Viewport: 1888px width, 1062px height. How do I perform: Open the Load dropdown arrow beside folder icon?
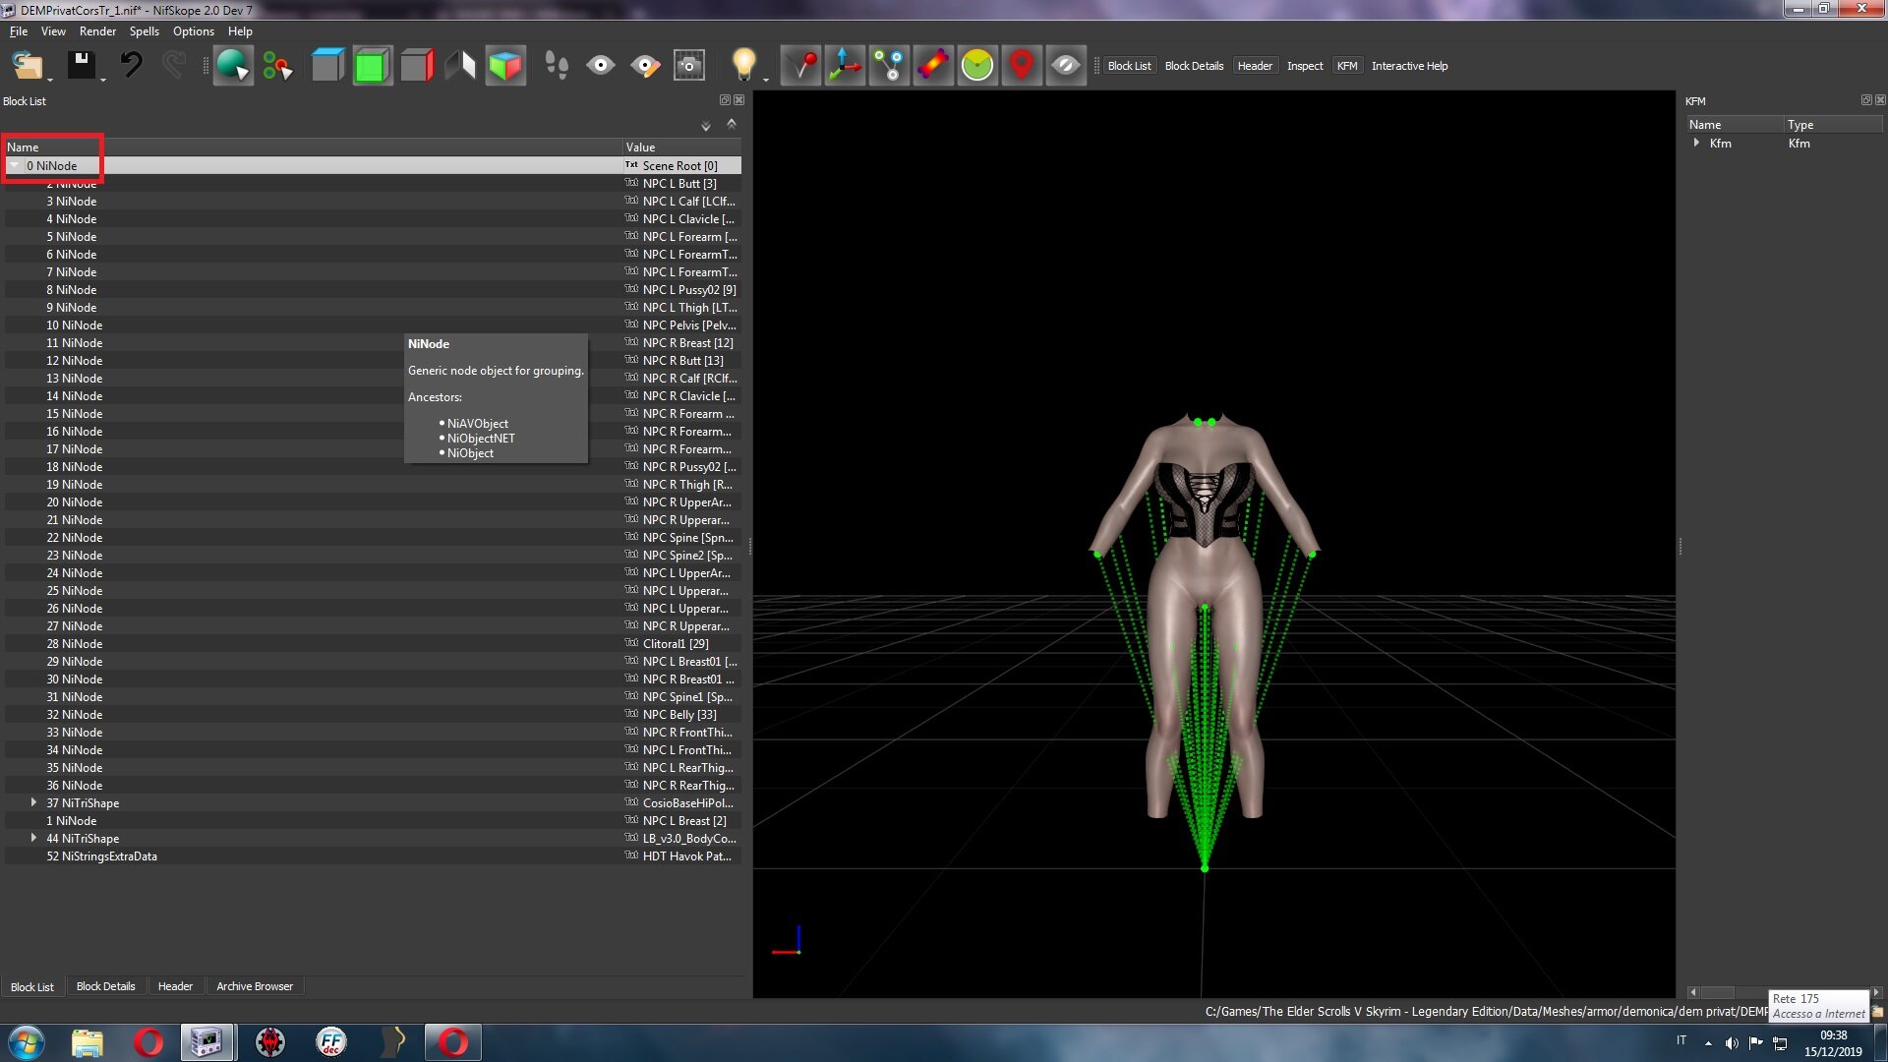tap(50, 79)
